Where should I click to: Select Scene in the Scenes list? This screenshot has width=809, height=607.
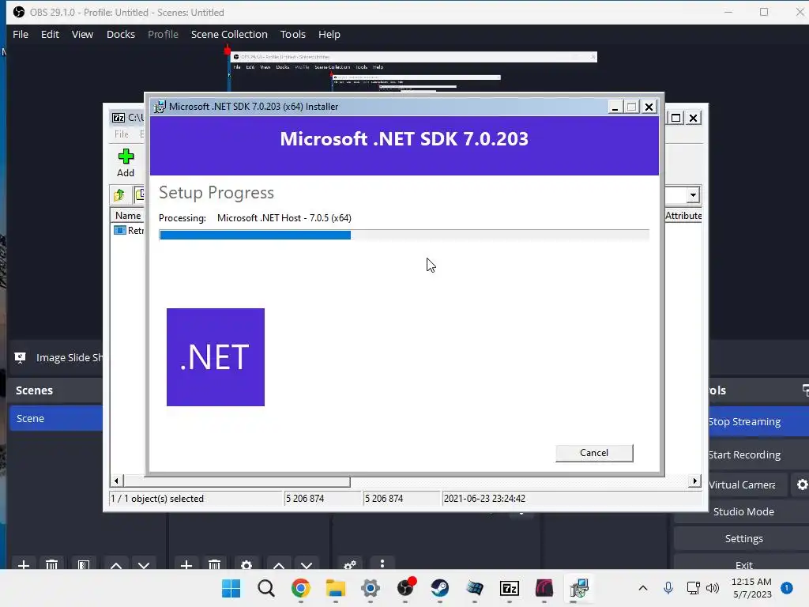(x=56, y=418)
